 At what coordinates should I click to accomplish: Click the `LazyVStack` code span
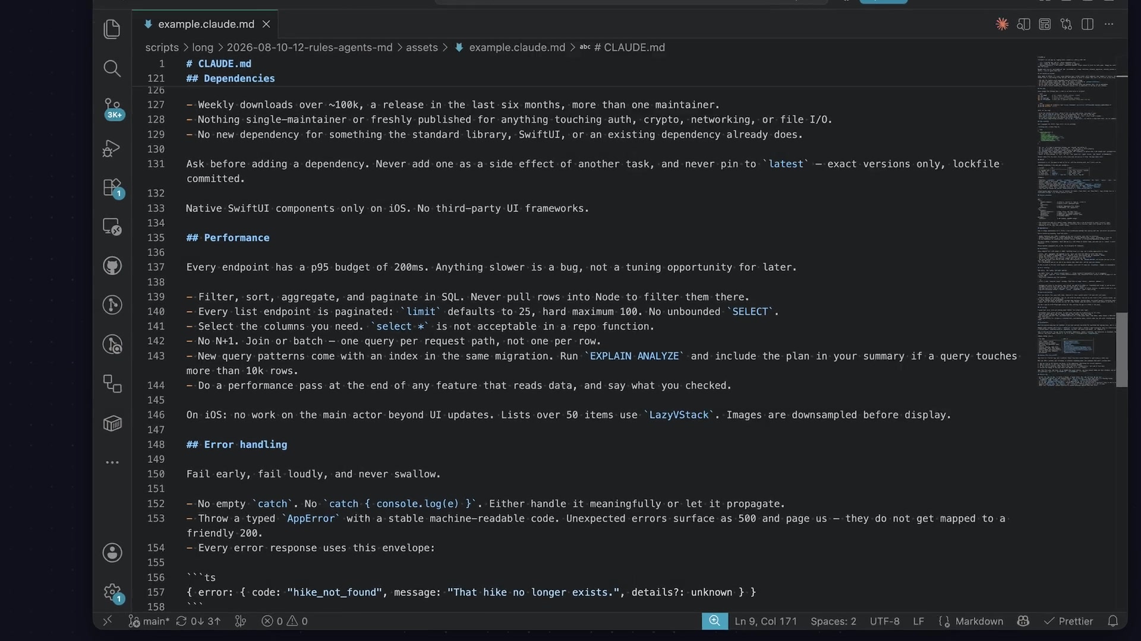coord(679,415)
